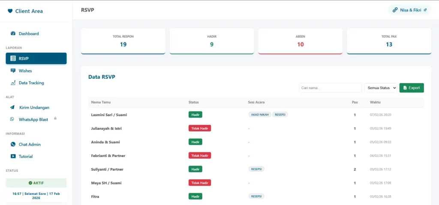Select Kirim Undangan menu item
This screenshot has width=439, height=205.
(x=36, y=107)
